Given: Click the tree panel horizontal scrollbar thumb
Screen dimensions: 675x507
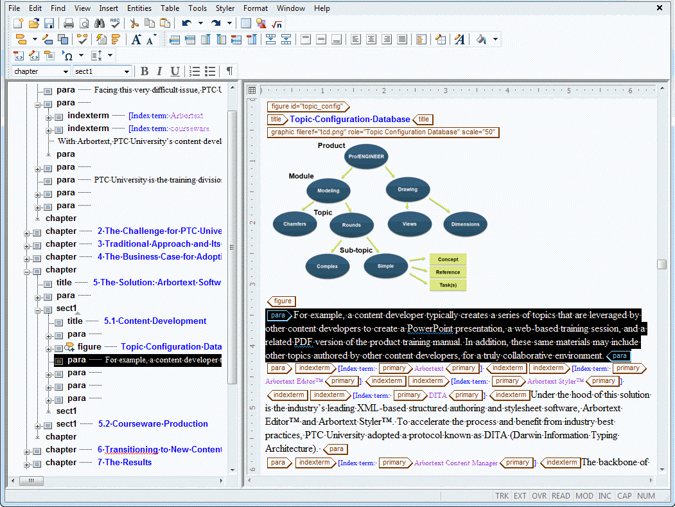Looking at the screenshot, I should coord(31,481).
